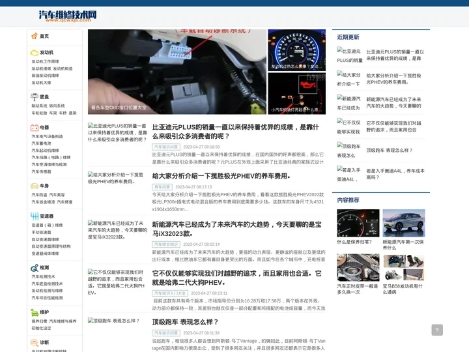This screenshot has height=352, width=469.
Task: Click the back-to-top arrow button
Action: [437, 330]
